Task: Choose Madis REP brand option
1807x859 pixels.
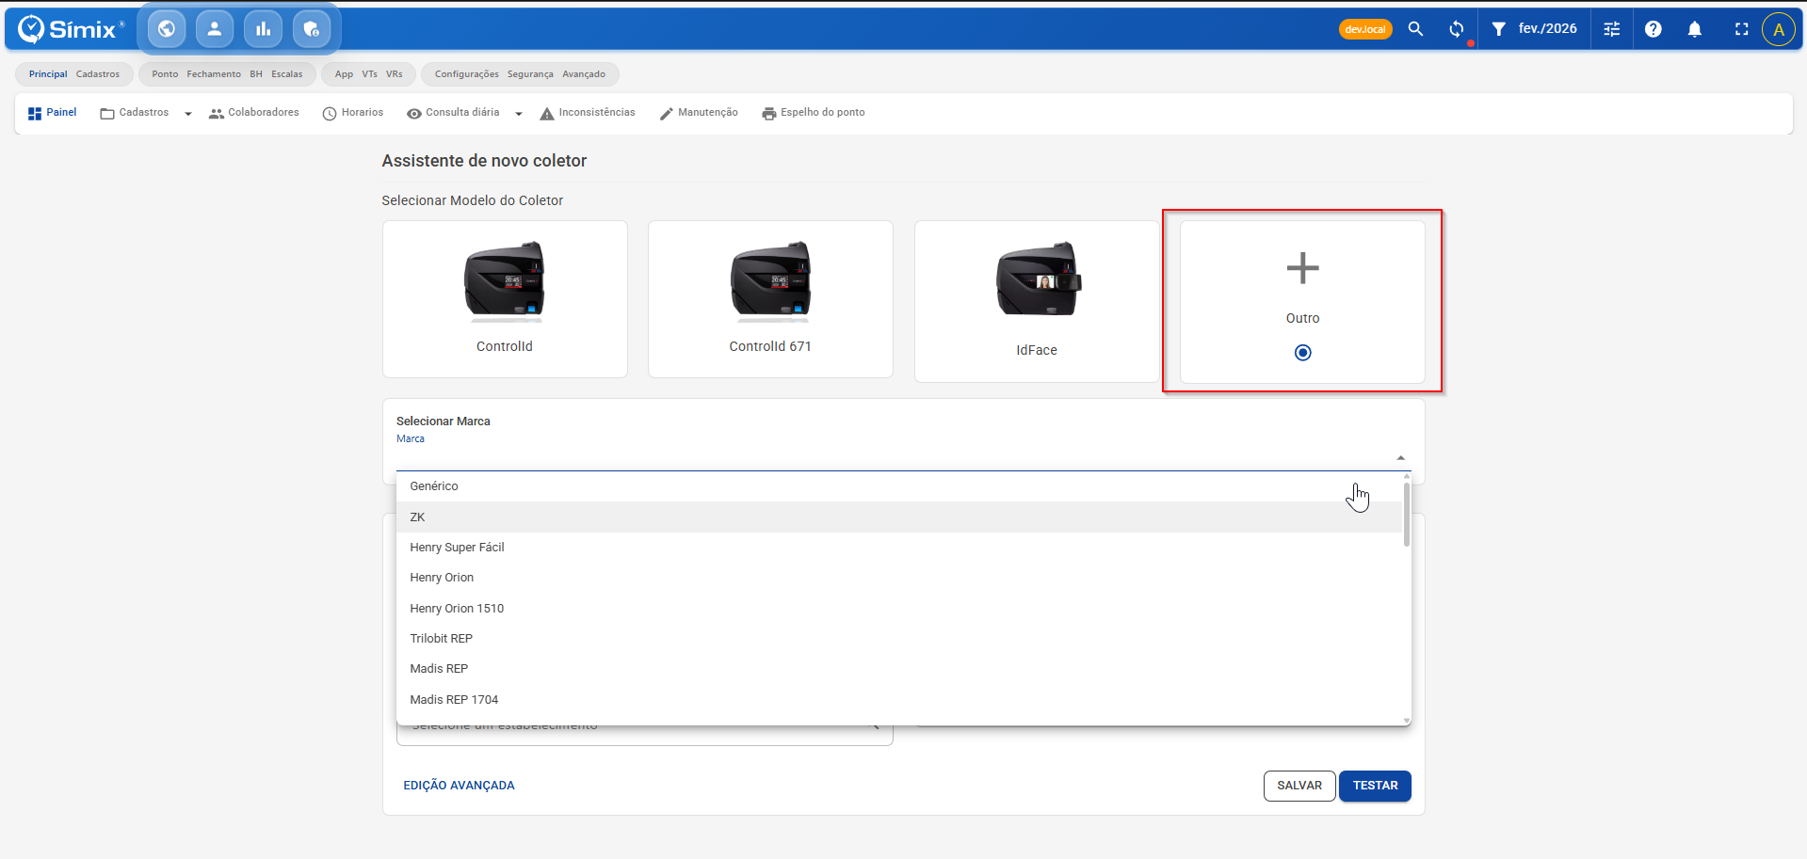Action: 900,669
